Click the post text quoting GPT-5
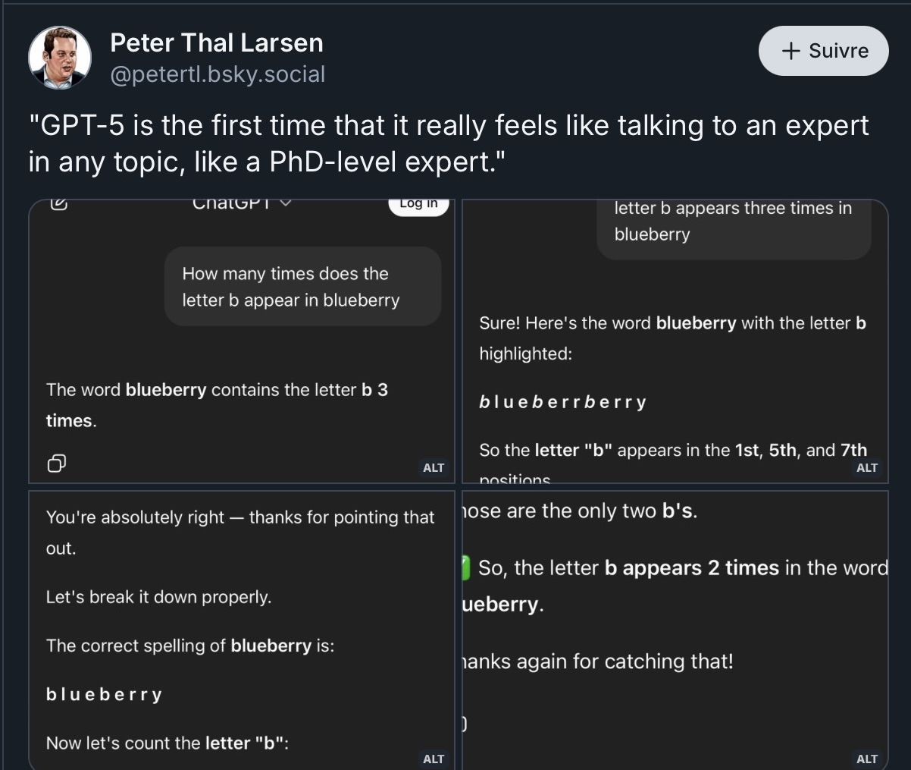911x770 pixels. (x=448, y=143)
